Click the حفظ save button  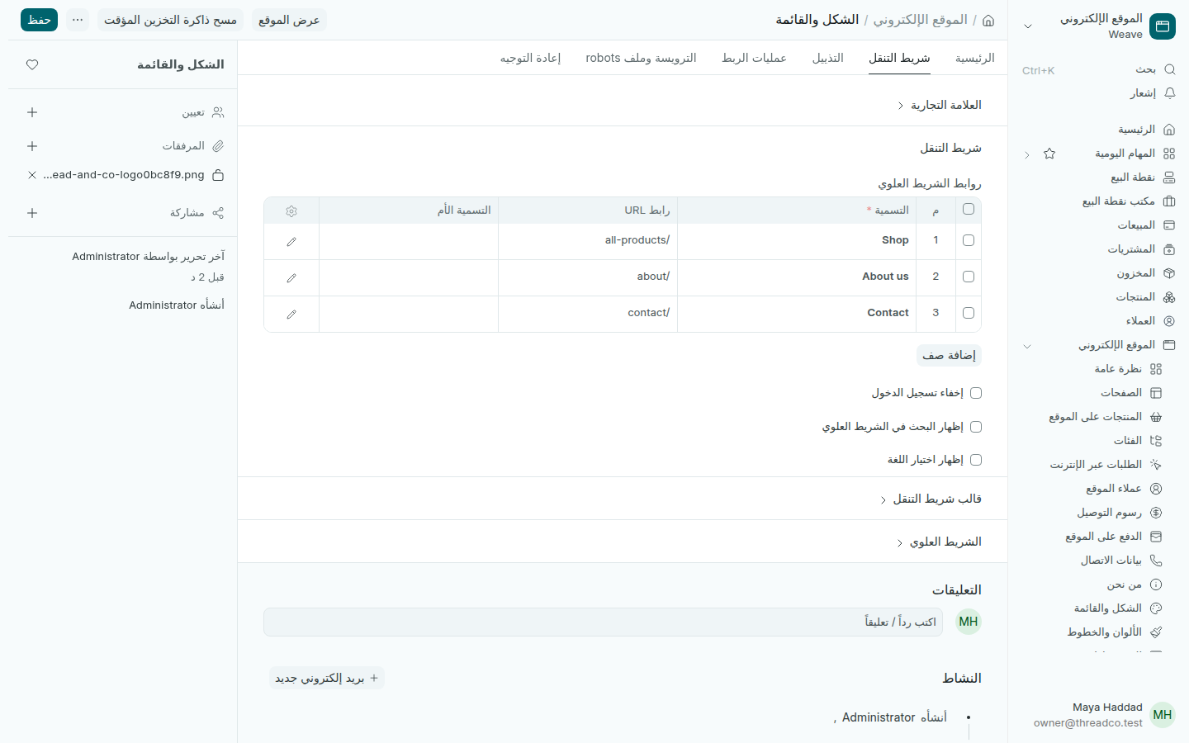[x=39, y=20]
